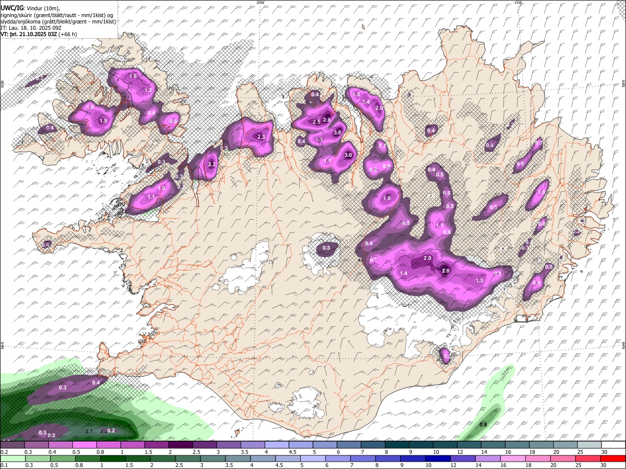Viewport: 626px width, 469px height.
Task: Click the bright magenta 0.5 mm snow legend swatch
Action: click(x=84, y=445)
